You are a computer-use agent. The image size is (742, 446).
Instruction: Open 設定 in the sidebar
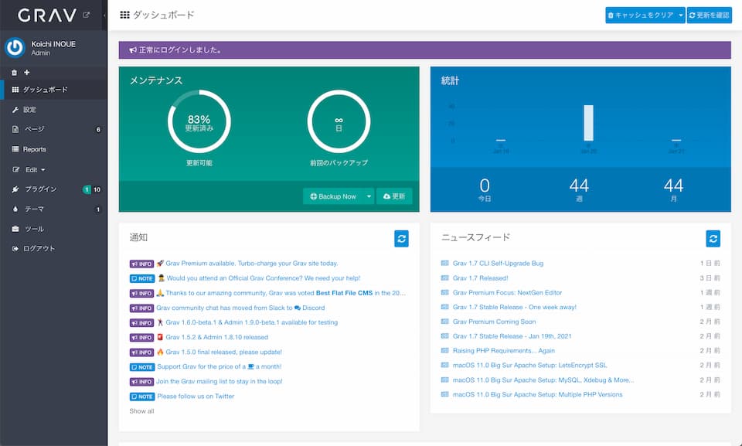point(29,110)
